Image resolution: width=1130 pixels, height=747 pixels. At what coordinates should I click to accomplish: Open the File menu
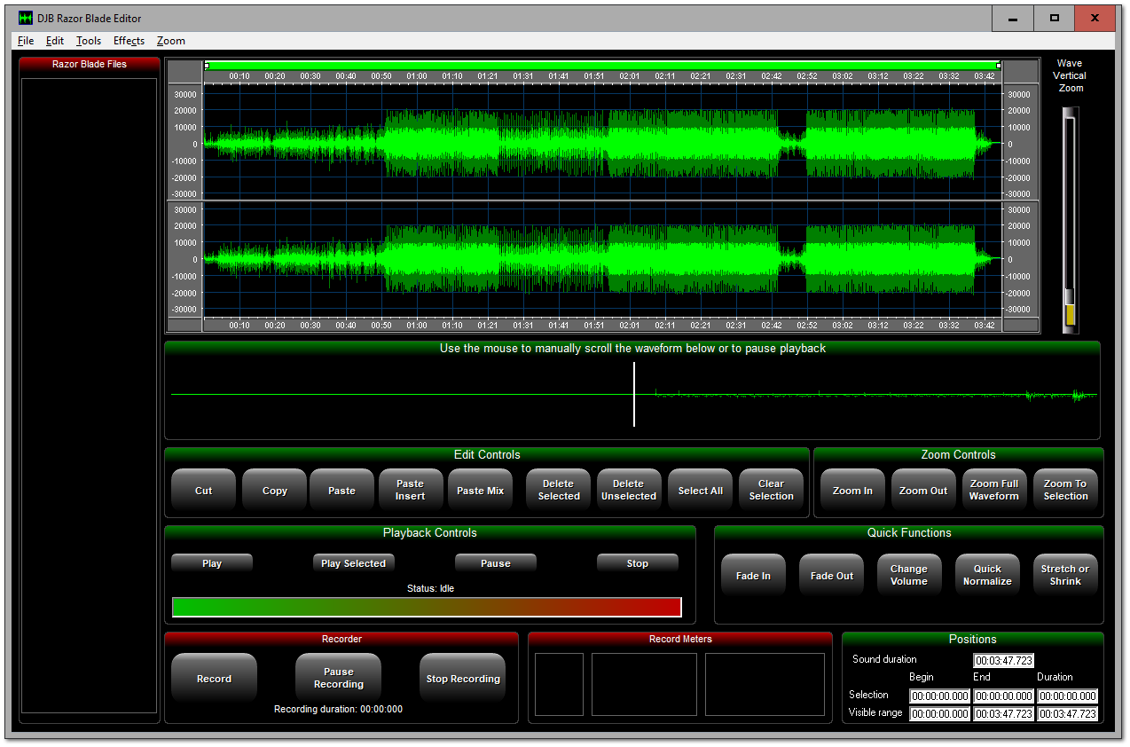26,41
